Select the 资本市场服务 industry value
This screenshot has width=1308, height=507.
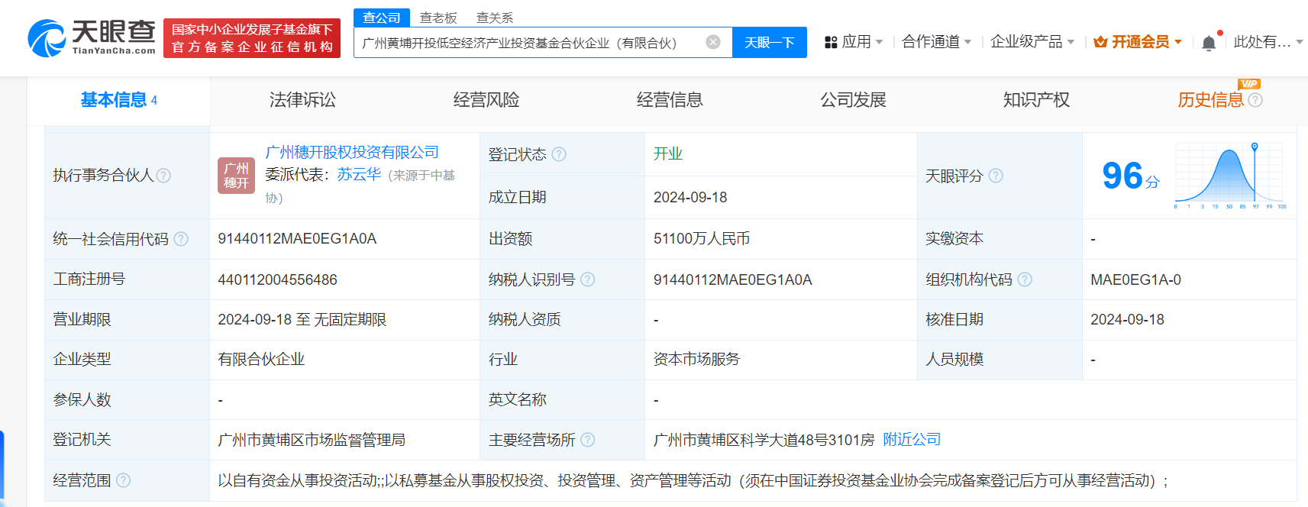pos(697,360)
